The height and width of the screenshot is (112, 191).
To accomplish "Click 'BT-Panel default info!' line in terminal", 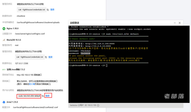I will [82, 39].
